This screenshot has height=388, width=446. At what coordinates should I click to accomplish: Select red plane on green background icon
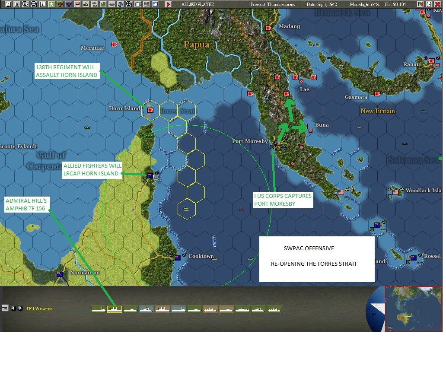click(x=60, y=4)
